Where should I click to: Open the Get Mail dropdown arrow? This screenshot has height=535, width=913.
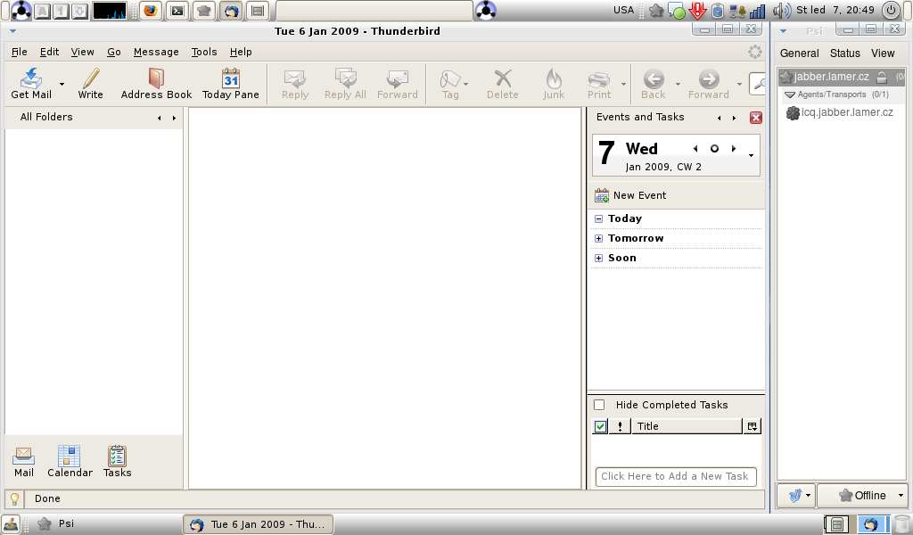[x=62, y=84]
